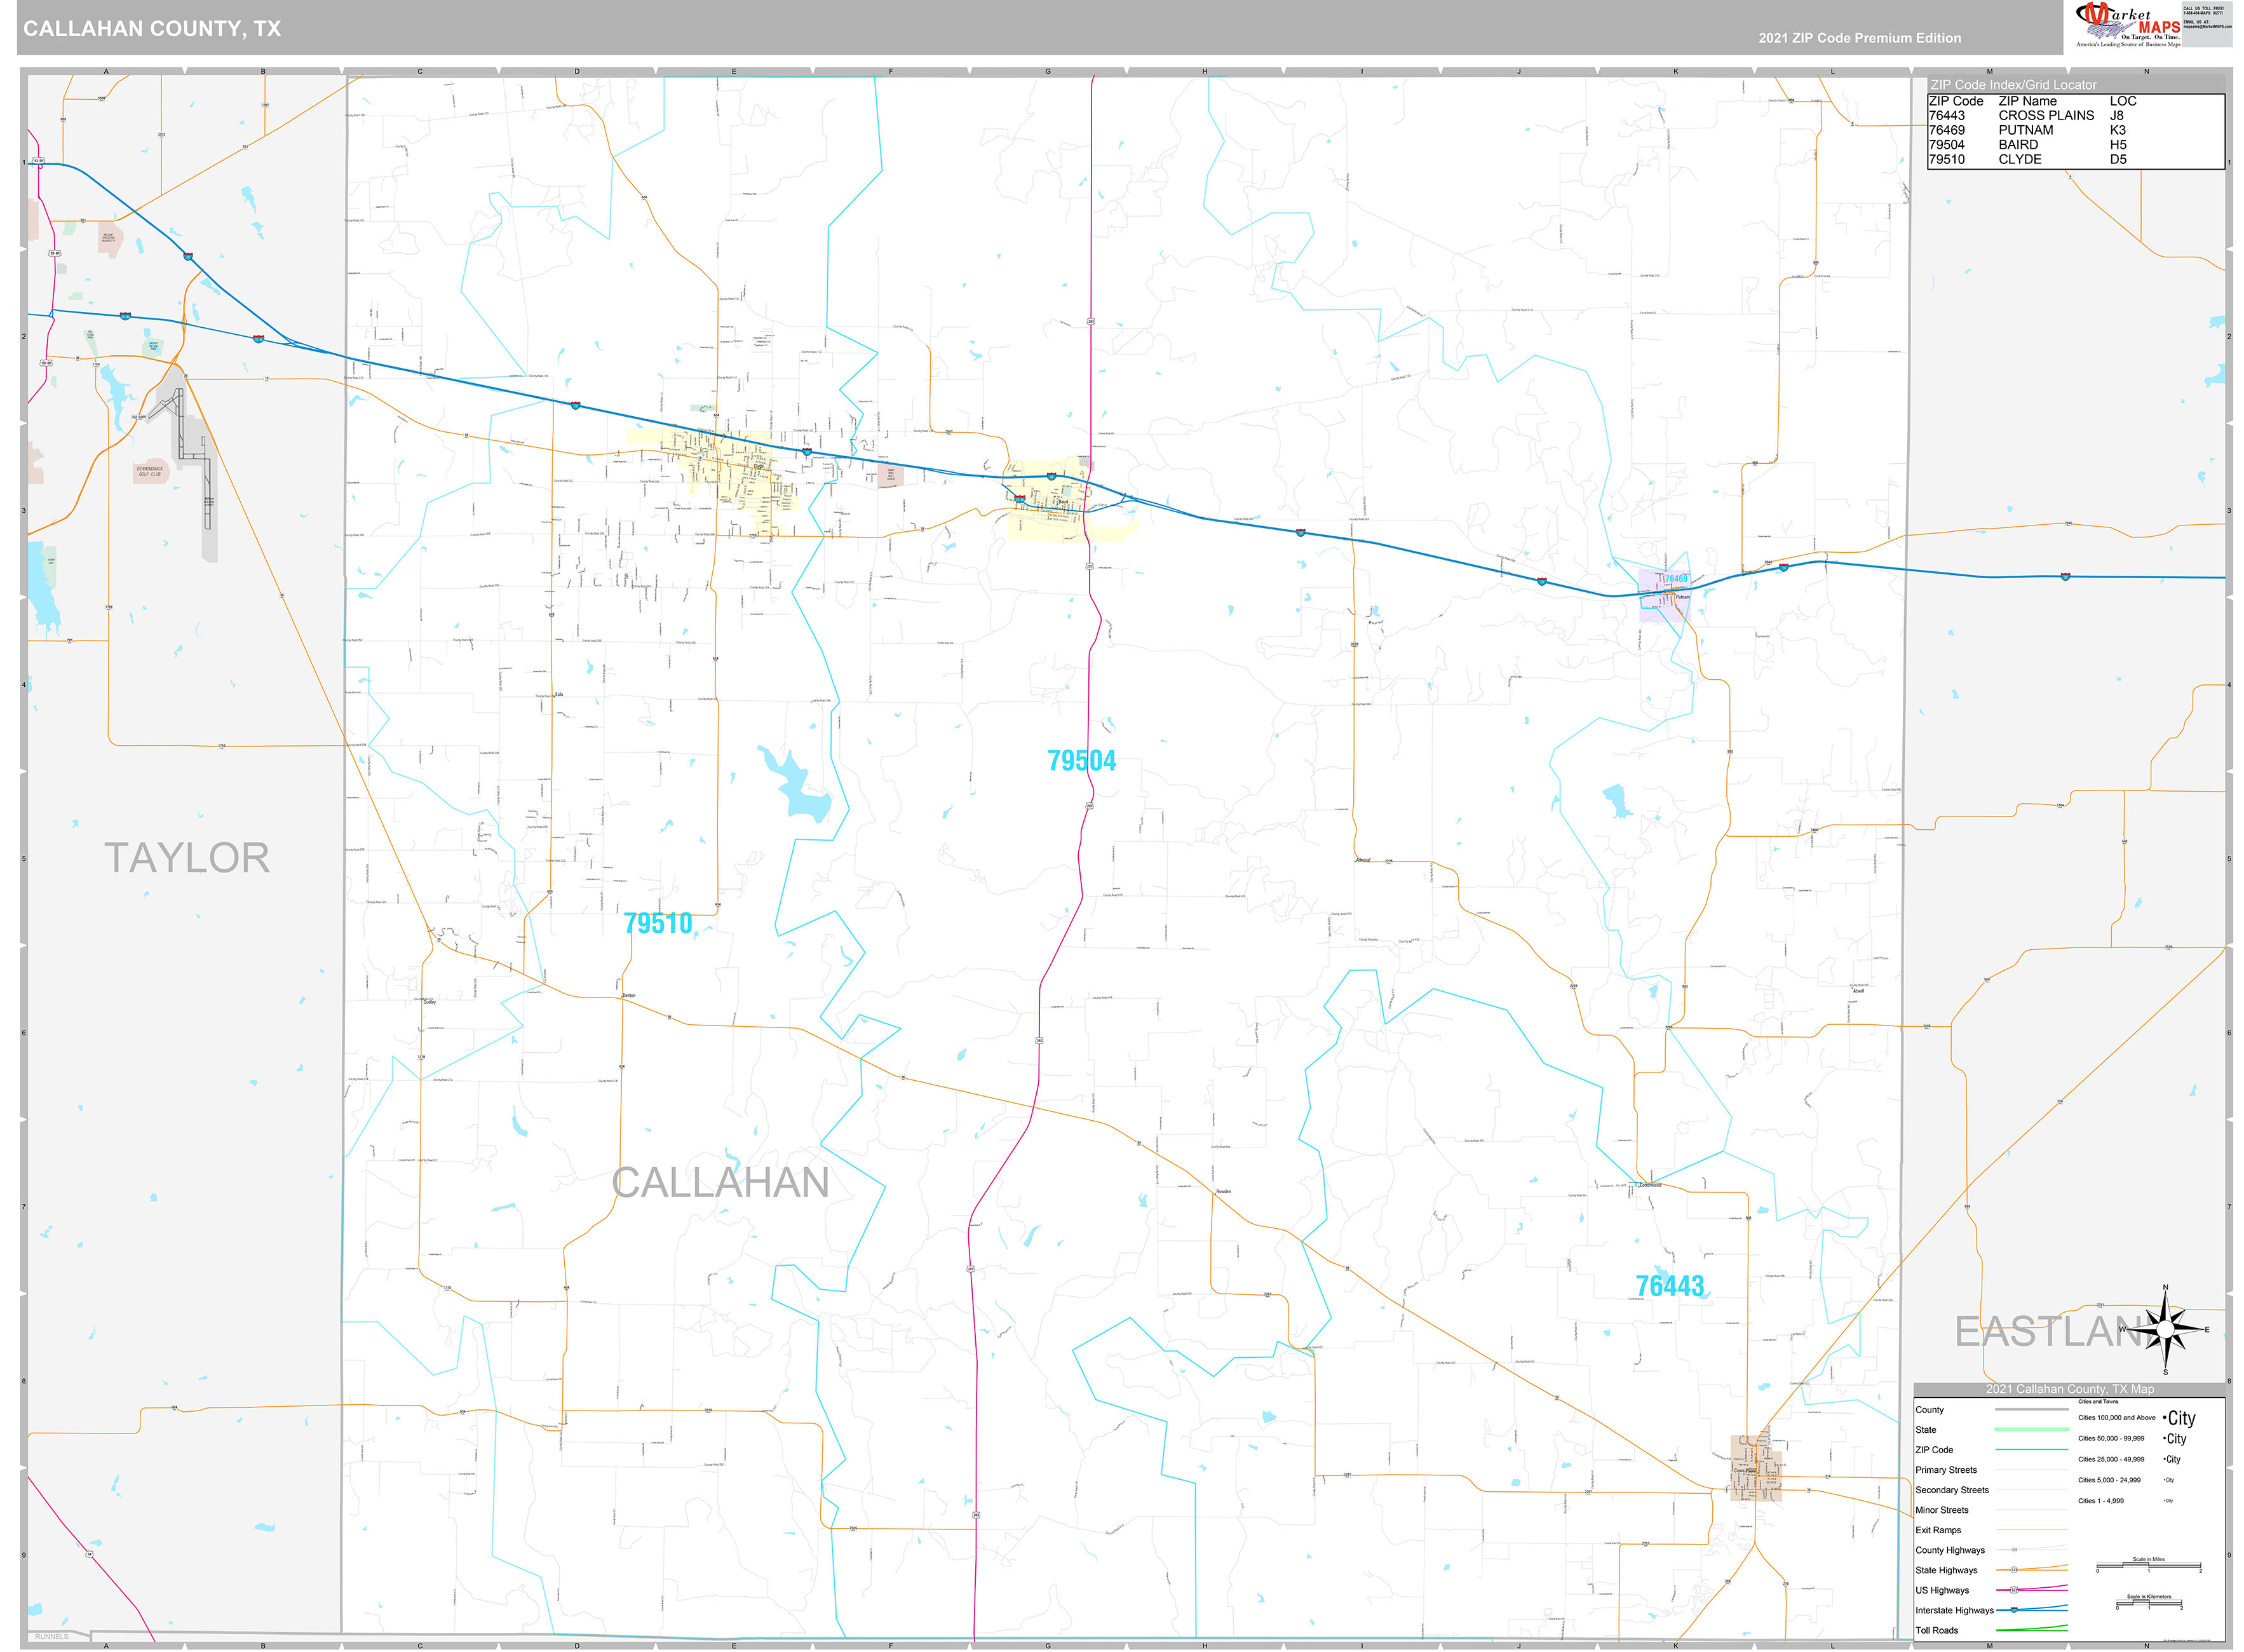Click the Cities and Towns heading
2244x1652 pixels.
(2098, 1402)
